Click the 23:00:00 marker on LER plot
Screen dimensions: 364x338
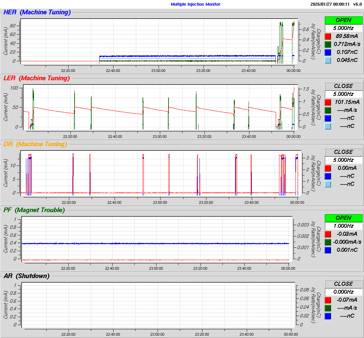point(160,136)
